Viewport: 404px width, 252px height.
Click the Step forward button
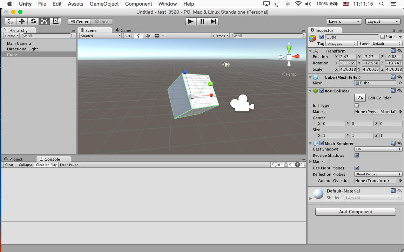pyautogui.click(x=213, y=21)
